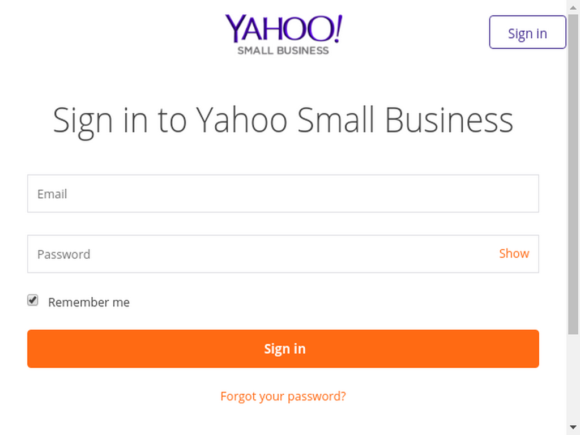Show the password via the Show toggle
The width and height of the screenshot is (580, 435).
(514, 253)
